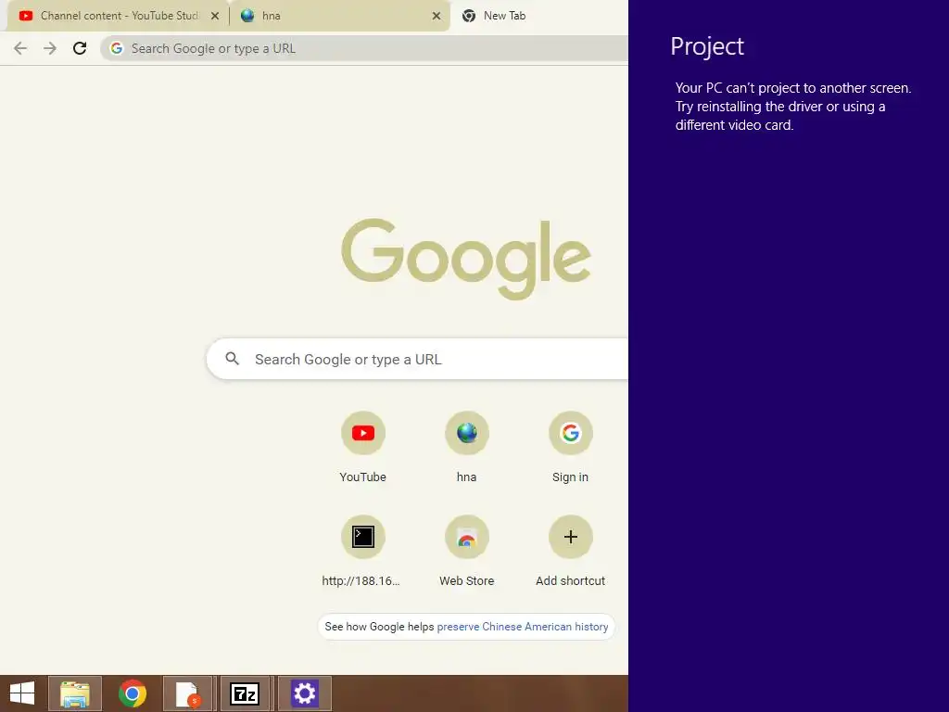Screen dimensions: 949x712
Task: Close the hna tab
Action: tap(437, 16)
